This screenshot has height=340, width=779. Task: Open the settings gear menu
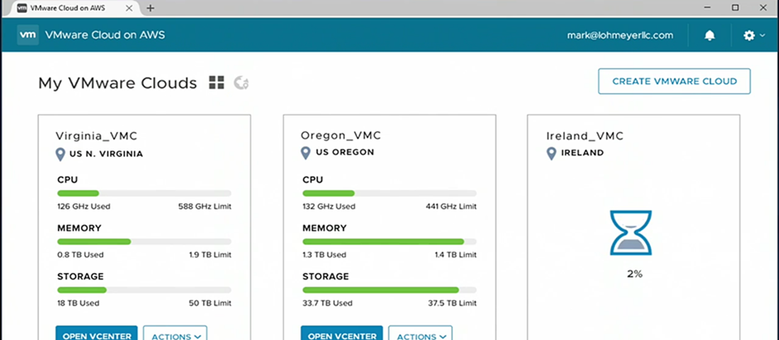tap(754, 35)
